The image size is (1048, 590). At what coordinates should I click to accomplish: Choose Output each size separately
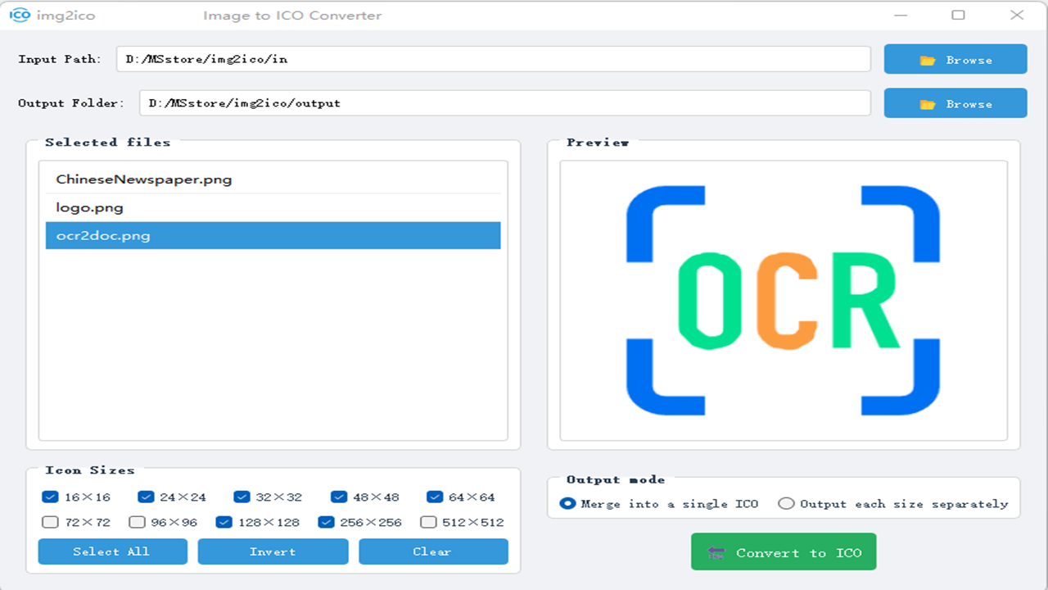(786, 504)
